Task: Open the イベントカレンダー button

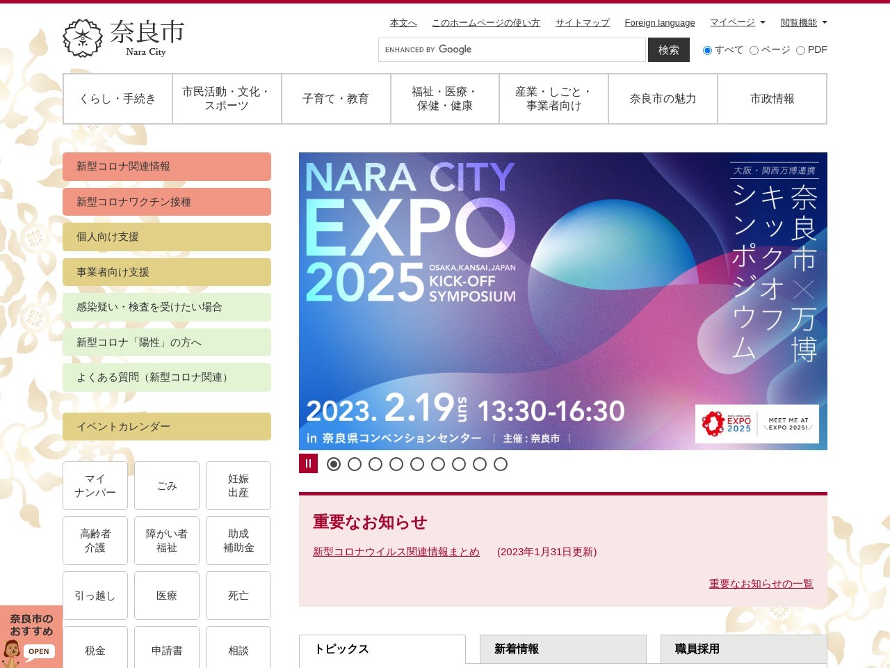Action: point(167,427)
